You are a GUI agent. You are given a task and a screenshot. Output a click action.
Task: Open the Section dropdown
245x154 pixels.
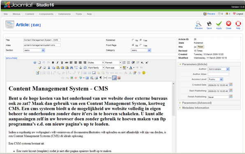pos(34,50)
